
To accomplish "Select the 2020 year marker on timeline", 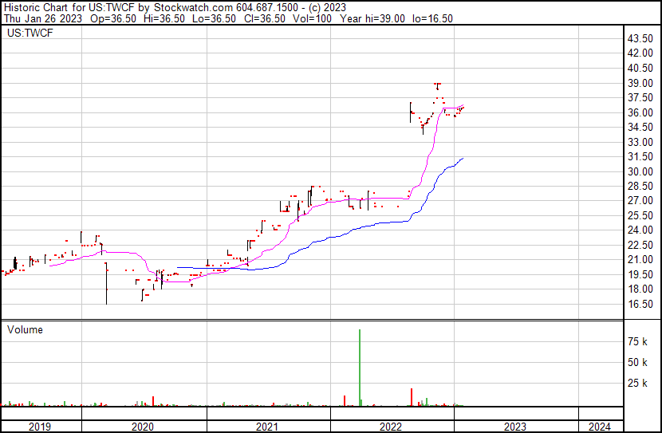I will pos(144,427).
